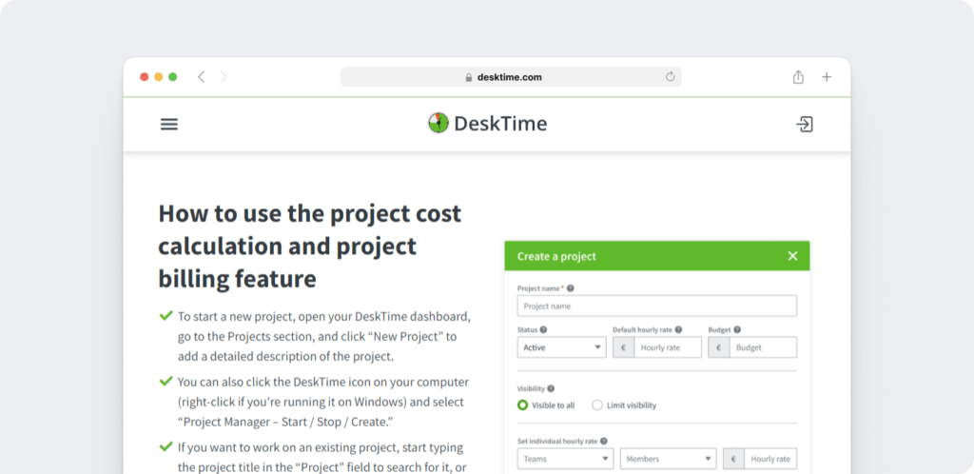Open the browser share icon
This screenshot has height=474, width=974.
tap(798, 77)
